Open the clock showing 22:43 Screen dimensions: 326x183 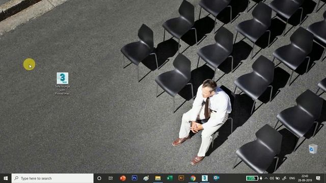point(305,178)
